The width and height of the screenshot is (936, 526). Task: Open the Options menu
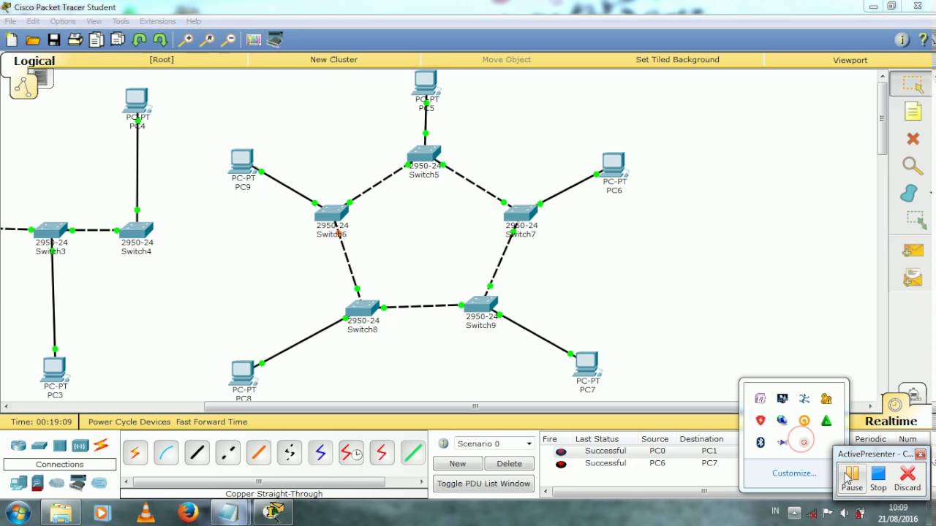click(63, 21)
